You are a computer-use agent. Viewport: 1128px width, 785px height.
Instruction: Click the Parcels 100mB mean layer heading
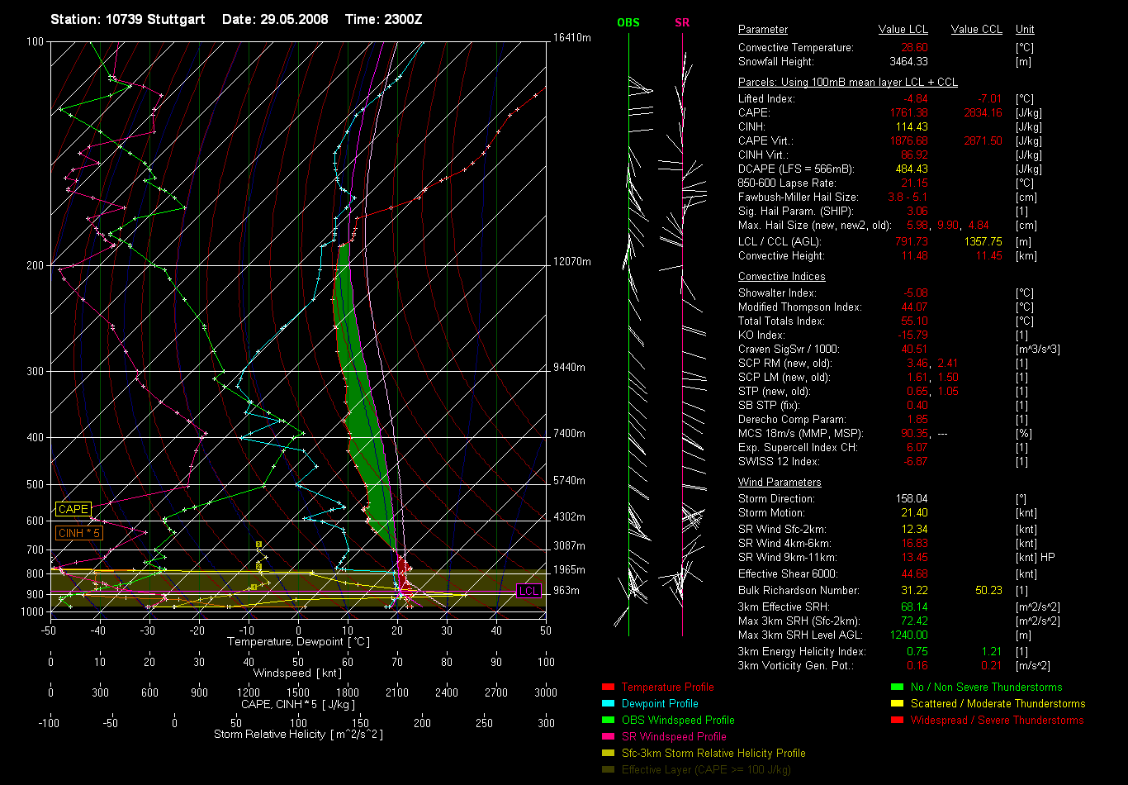click(847, 83)
